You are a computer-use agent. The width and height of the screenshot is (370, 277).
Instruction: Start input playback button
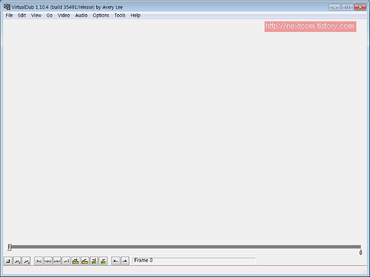pyautogui.click(x=17, y=261)
